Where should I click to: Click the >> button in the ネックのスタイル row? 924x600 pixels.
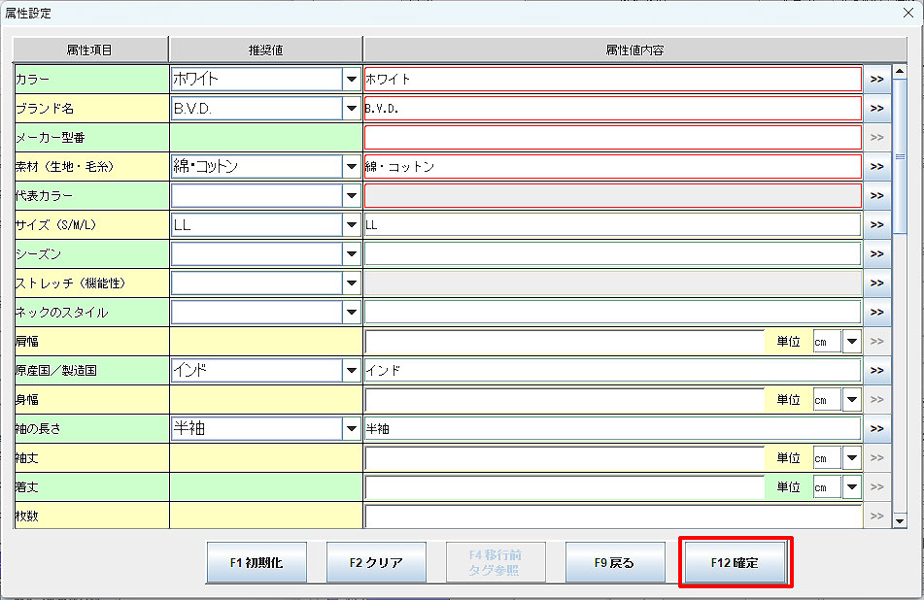click(877, 313)
